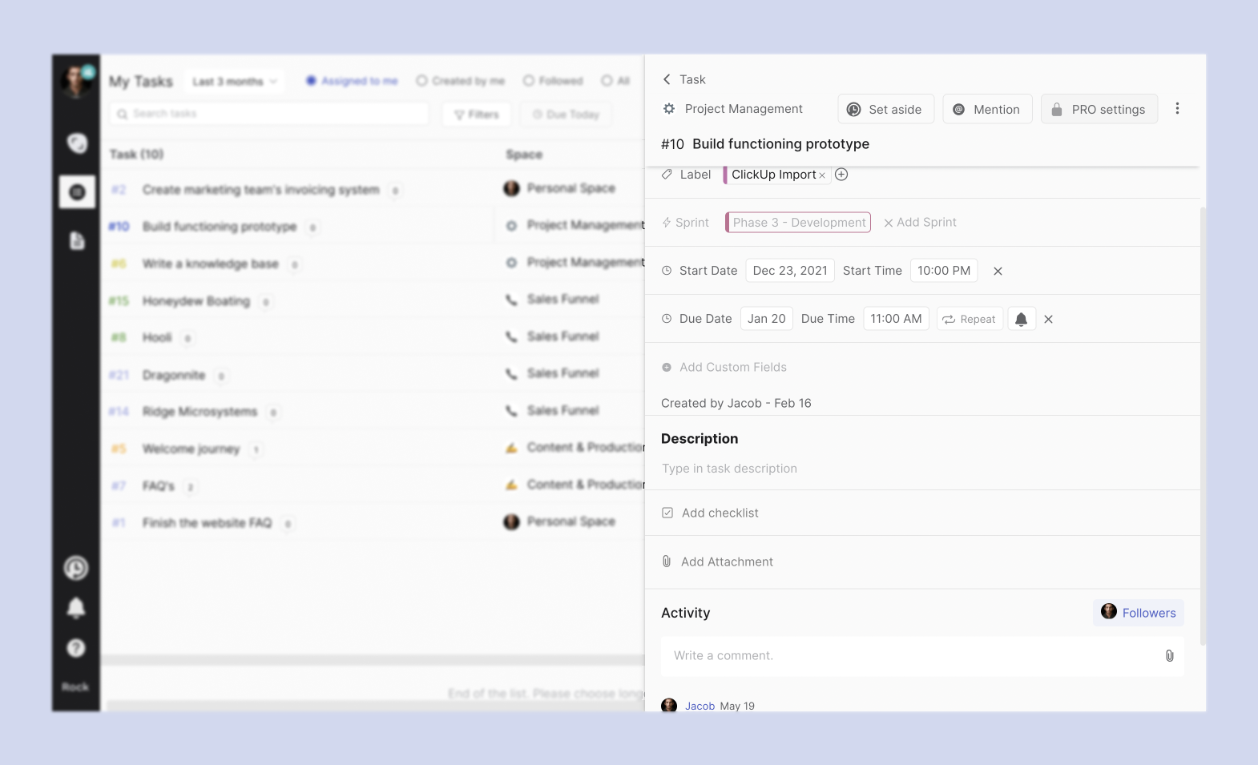Open the Start Date picker Dec 23, 2021
This screenshot has height=765, width=1258.
[x=789, y=271]
